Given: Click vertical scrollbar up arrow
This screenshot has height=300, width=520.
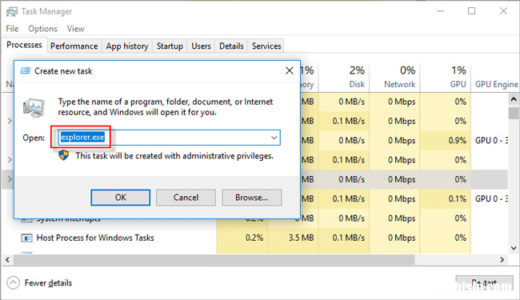Looking at the screenshot, I should click(x=514, y=99).
